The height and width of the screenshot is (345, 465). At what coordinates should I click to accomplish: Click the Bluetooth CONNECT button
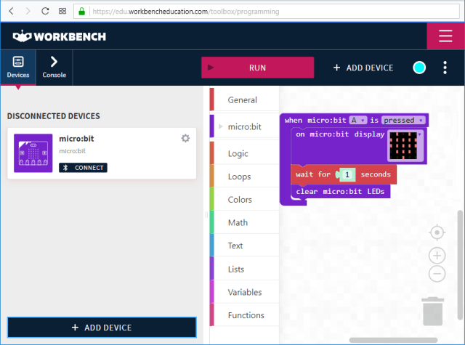[83, 168]
